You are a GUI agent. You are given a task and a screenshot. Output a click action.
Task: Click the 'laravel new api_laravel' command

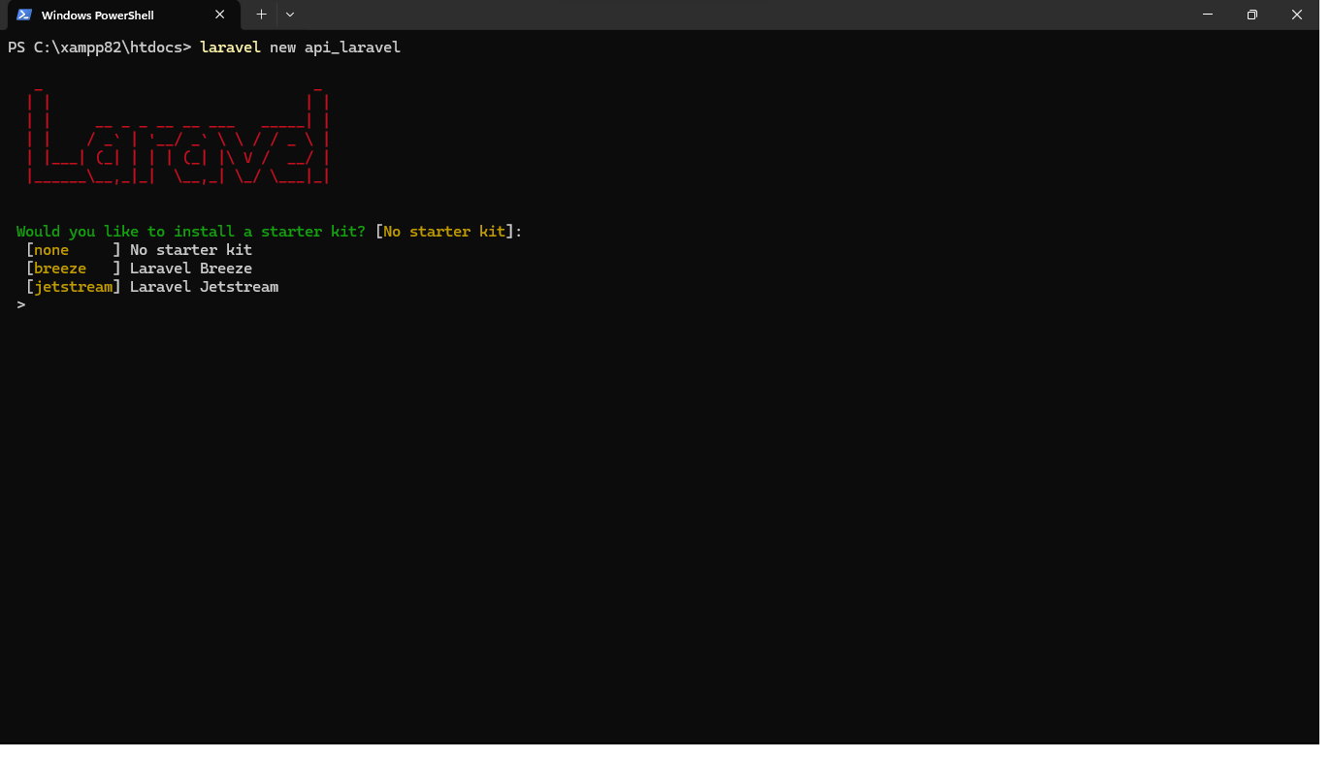coord(300,47)
